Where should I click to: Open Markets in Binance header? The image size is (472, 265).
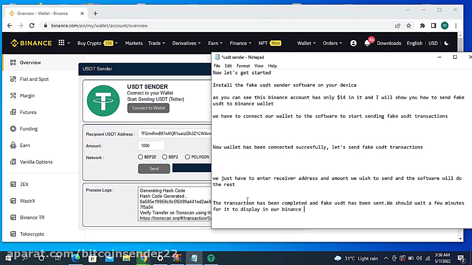(134, 43)
